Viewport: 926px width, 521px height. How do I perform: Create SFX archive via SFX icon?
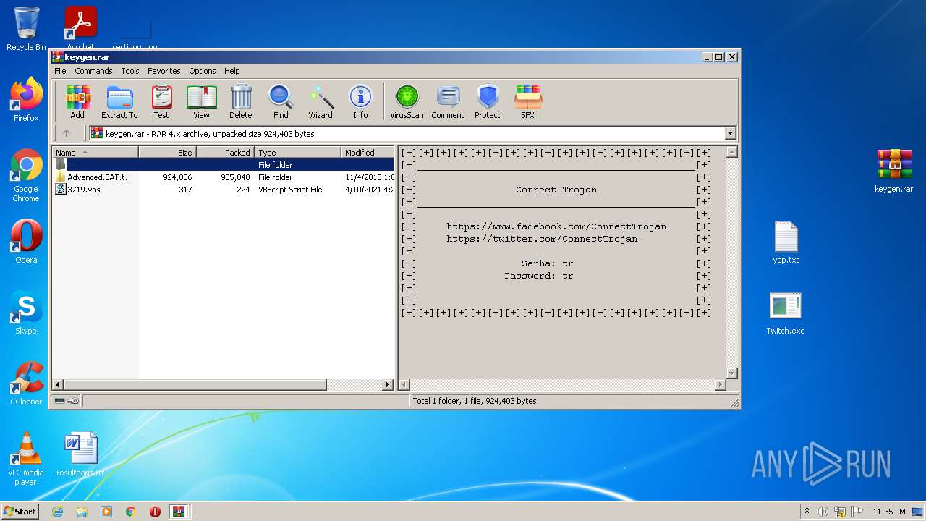pos(528,101)
